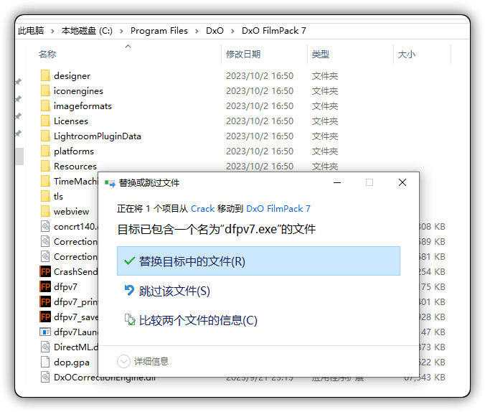Expand details with the 详细信息 chevron

point(123,361)
